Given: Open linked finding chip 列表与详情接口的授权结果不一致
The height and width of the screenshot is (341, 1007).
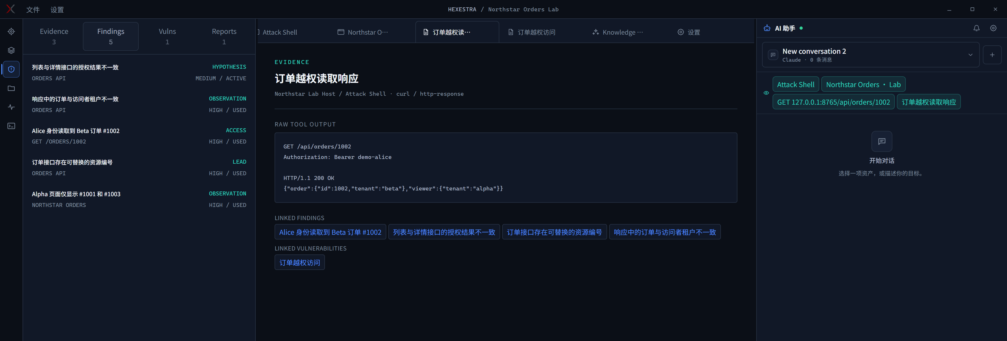Looking at the screenshot, I should point(444,232).
